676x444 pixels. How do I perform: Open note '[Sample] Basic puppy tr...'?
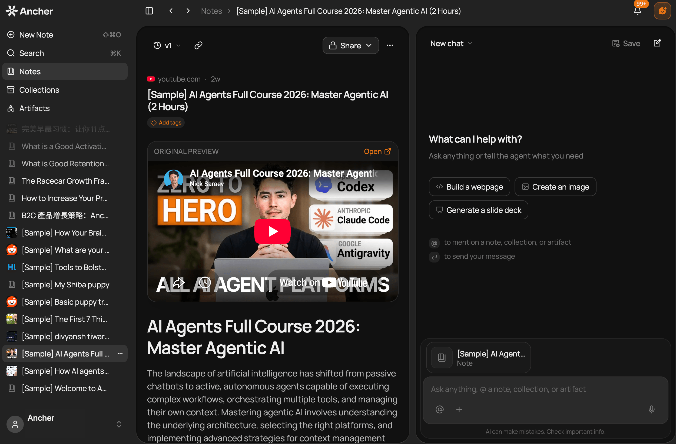click(x=65, y=302)
